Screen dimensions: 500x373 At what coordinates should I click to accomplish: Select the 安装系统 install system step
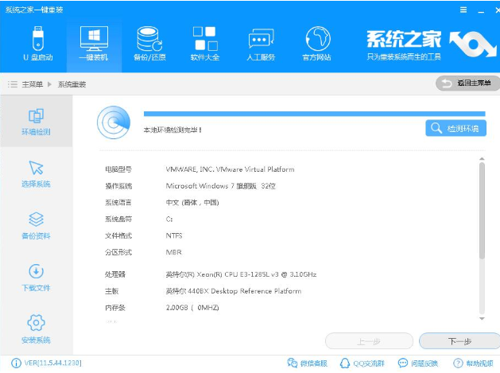36,329
